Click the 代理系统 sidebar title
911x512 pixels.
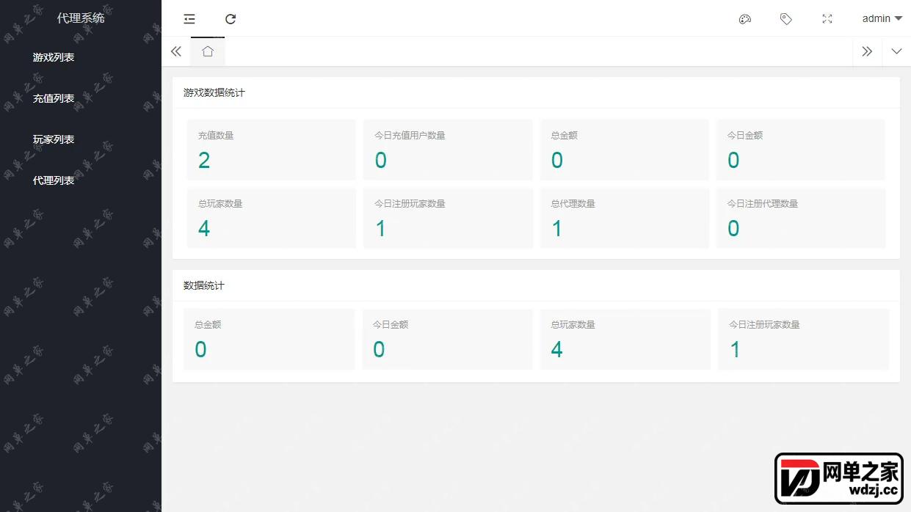[81, 18]
